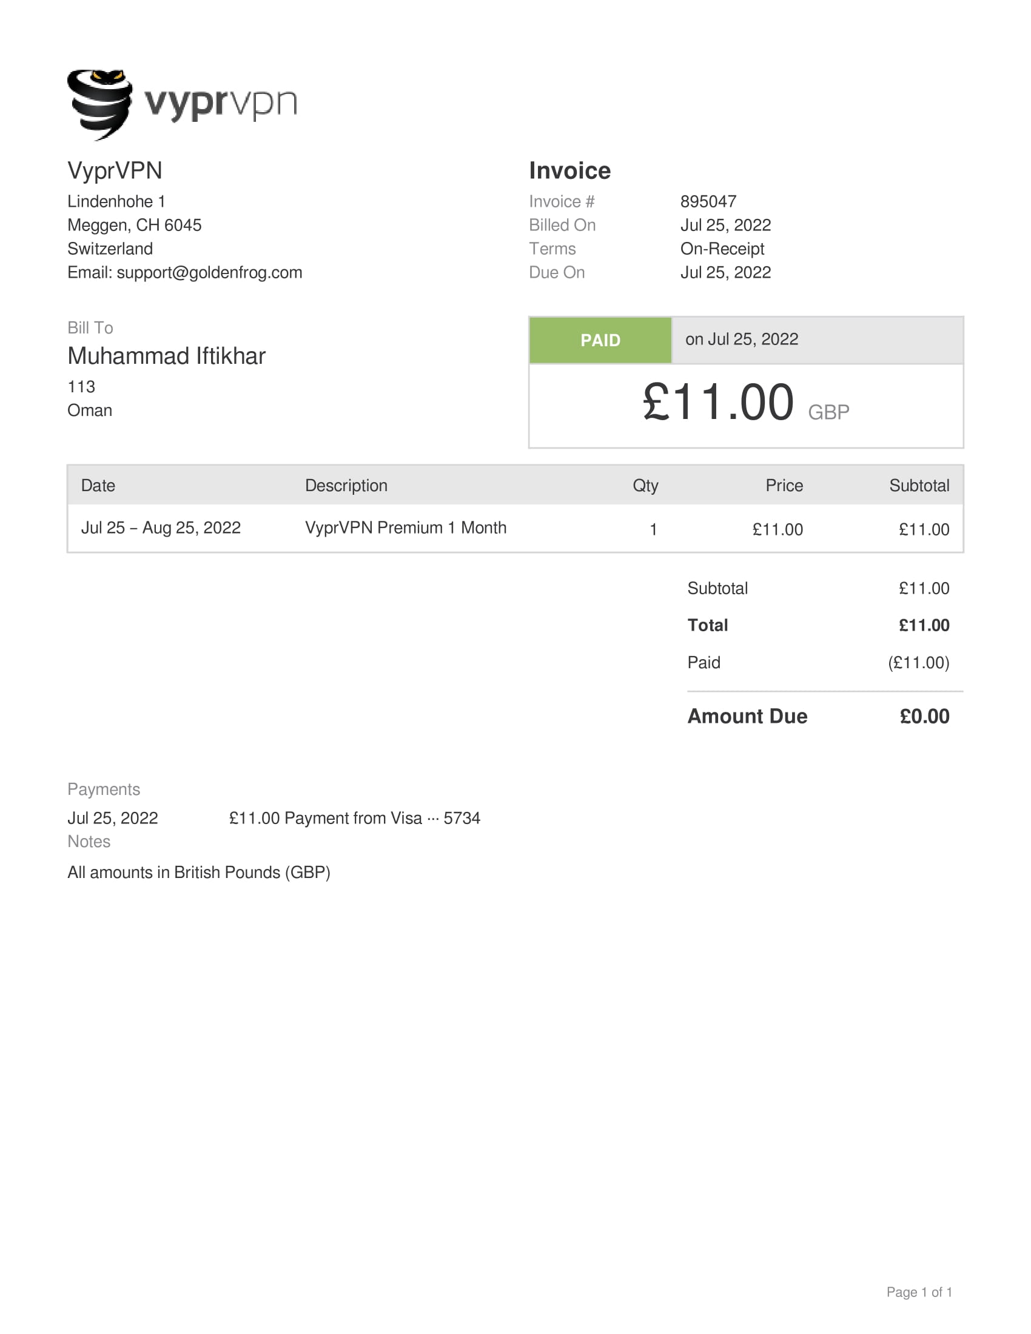Click the Amount Due £0.00 value
The image size is (1031, 1334).
[x=924, y=717]
